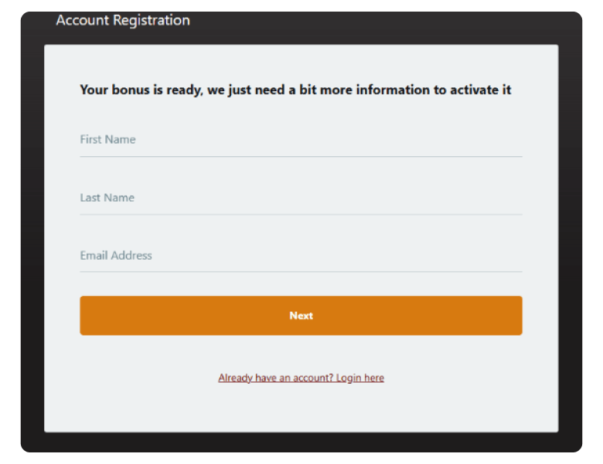Viewport: 603px width, 464px height.
Task: Open the 'Already have an account? Login here' link
Action: [x=301, y=378]
